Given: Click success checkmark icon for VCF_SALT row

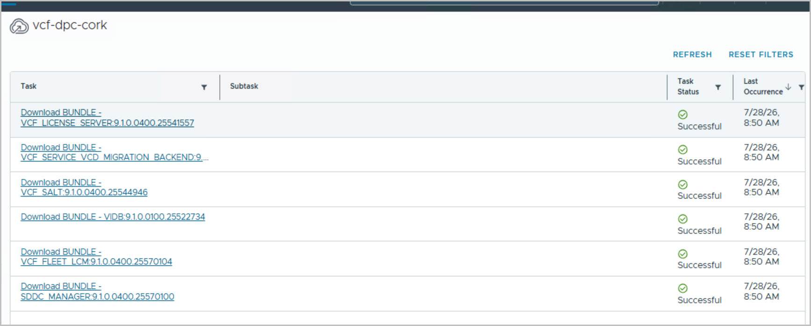Looking at the screenshot, I should (x=683, y=184).
